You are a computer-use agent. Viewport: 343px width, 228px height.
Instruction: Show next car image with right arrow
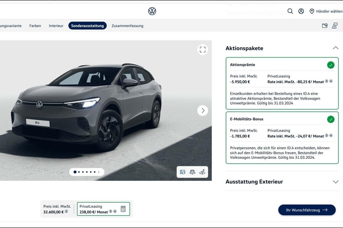point(203,111)
